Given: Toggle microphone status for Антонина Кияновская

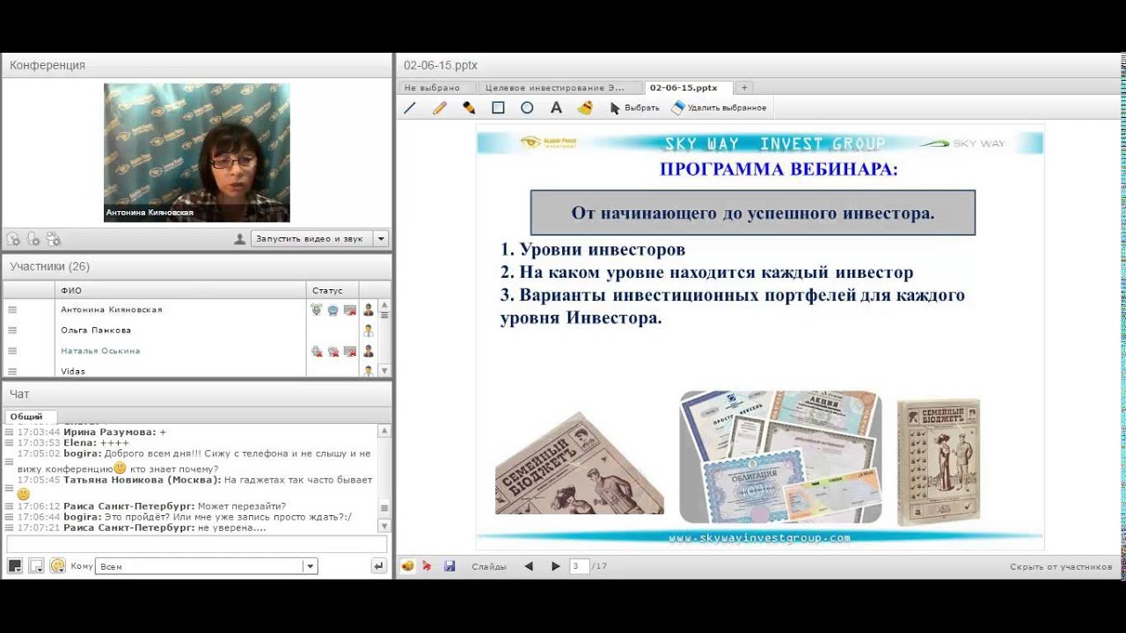Looking at the screenshot, I should 317,309.
